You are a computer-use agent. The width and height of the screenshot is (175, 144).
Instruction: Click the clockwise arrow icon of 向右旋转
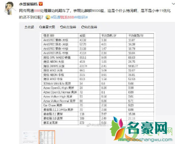tap(83, 27)
